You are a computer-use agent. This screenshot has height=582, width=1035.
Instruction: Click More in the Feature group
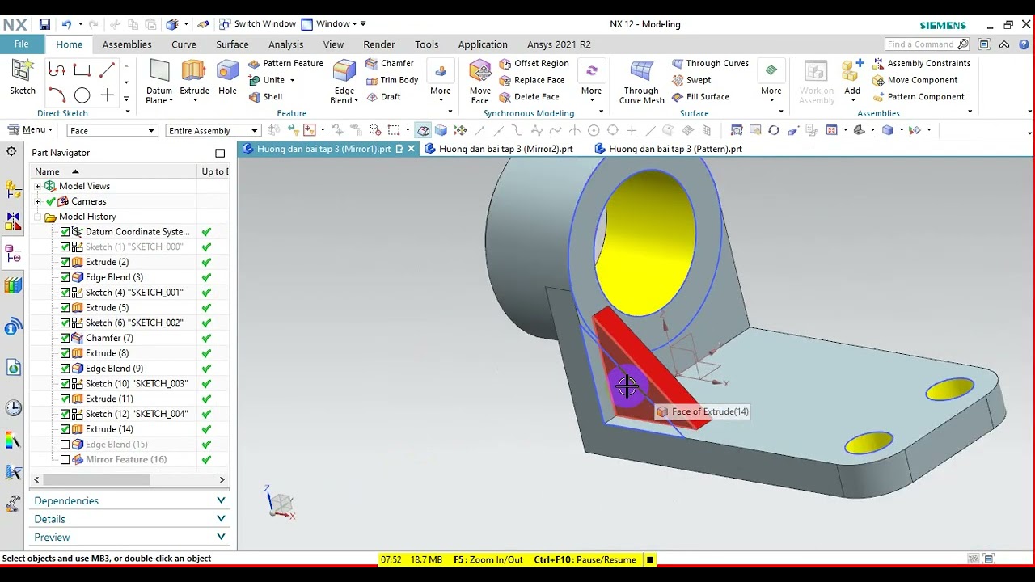click(x=441, y=82)
